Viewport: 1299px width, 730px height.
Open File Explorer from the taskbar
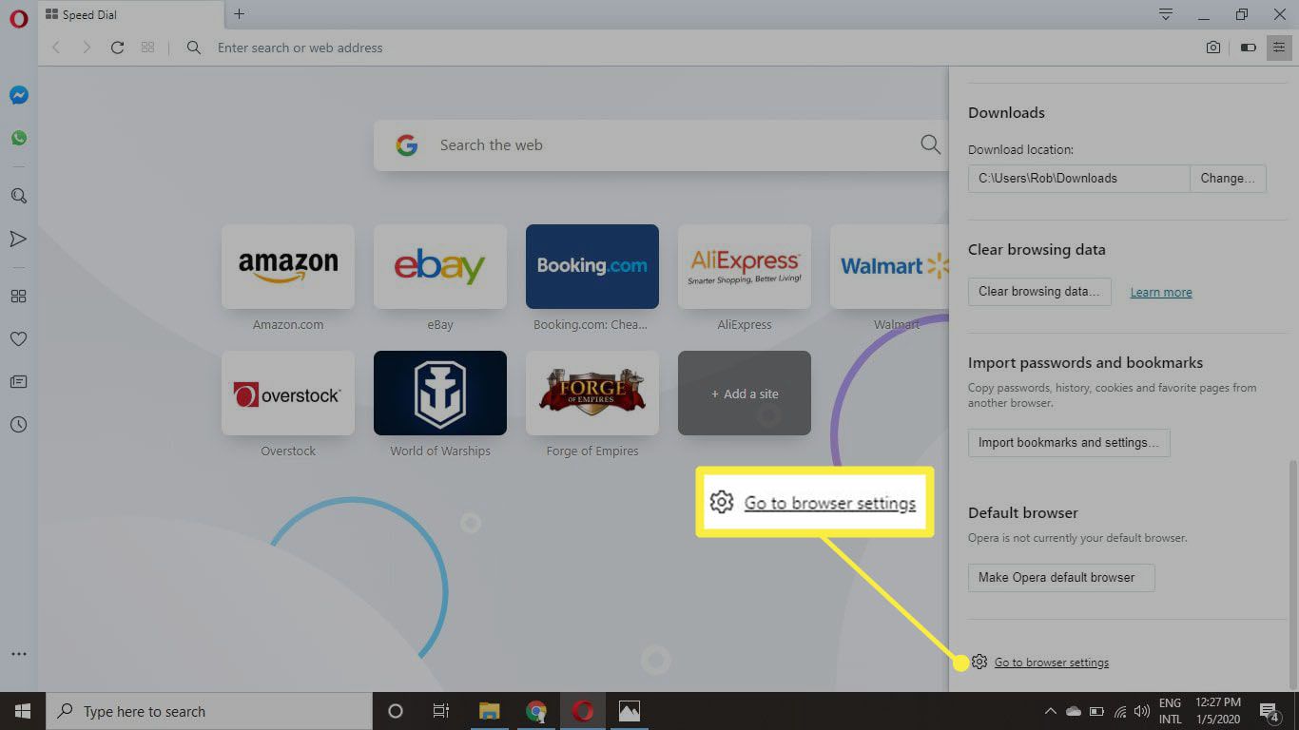[490, 711]
